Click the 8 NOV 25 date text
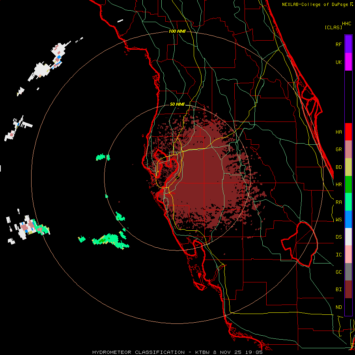Viewport: 355px width, 355px height. click(227, 352)
